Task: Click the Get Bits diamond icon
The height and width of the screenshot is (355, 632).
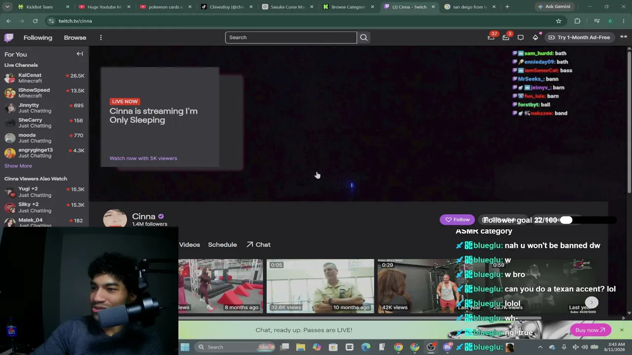Action: pos(535,37)
